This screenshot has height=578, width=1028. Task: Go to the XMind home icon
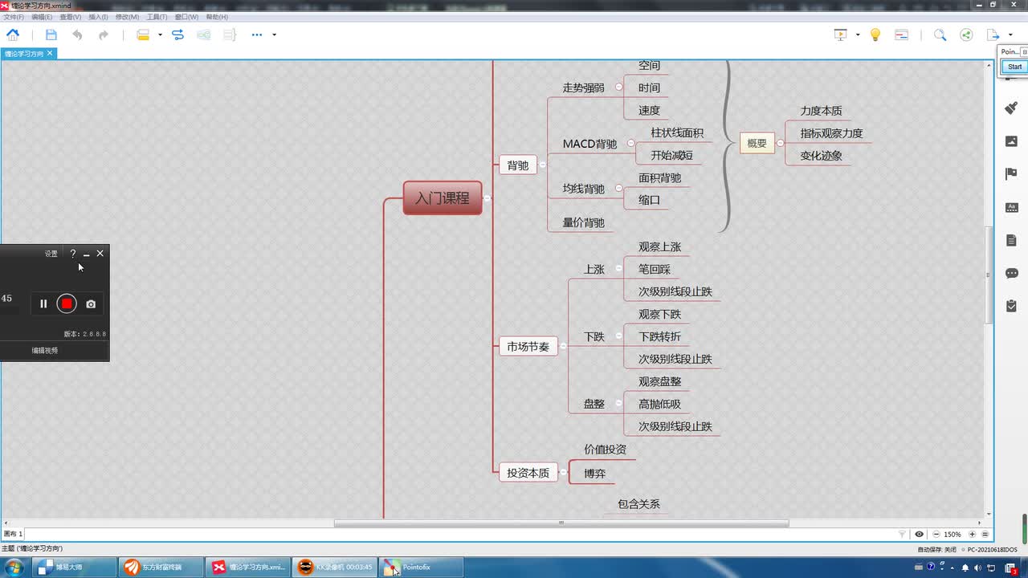pos(13,35)
